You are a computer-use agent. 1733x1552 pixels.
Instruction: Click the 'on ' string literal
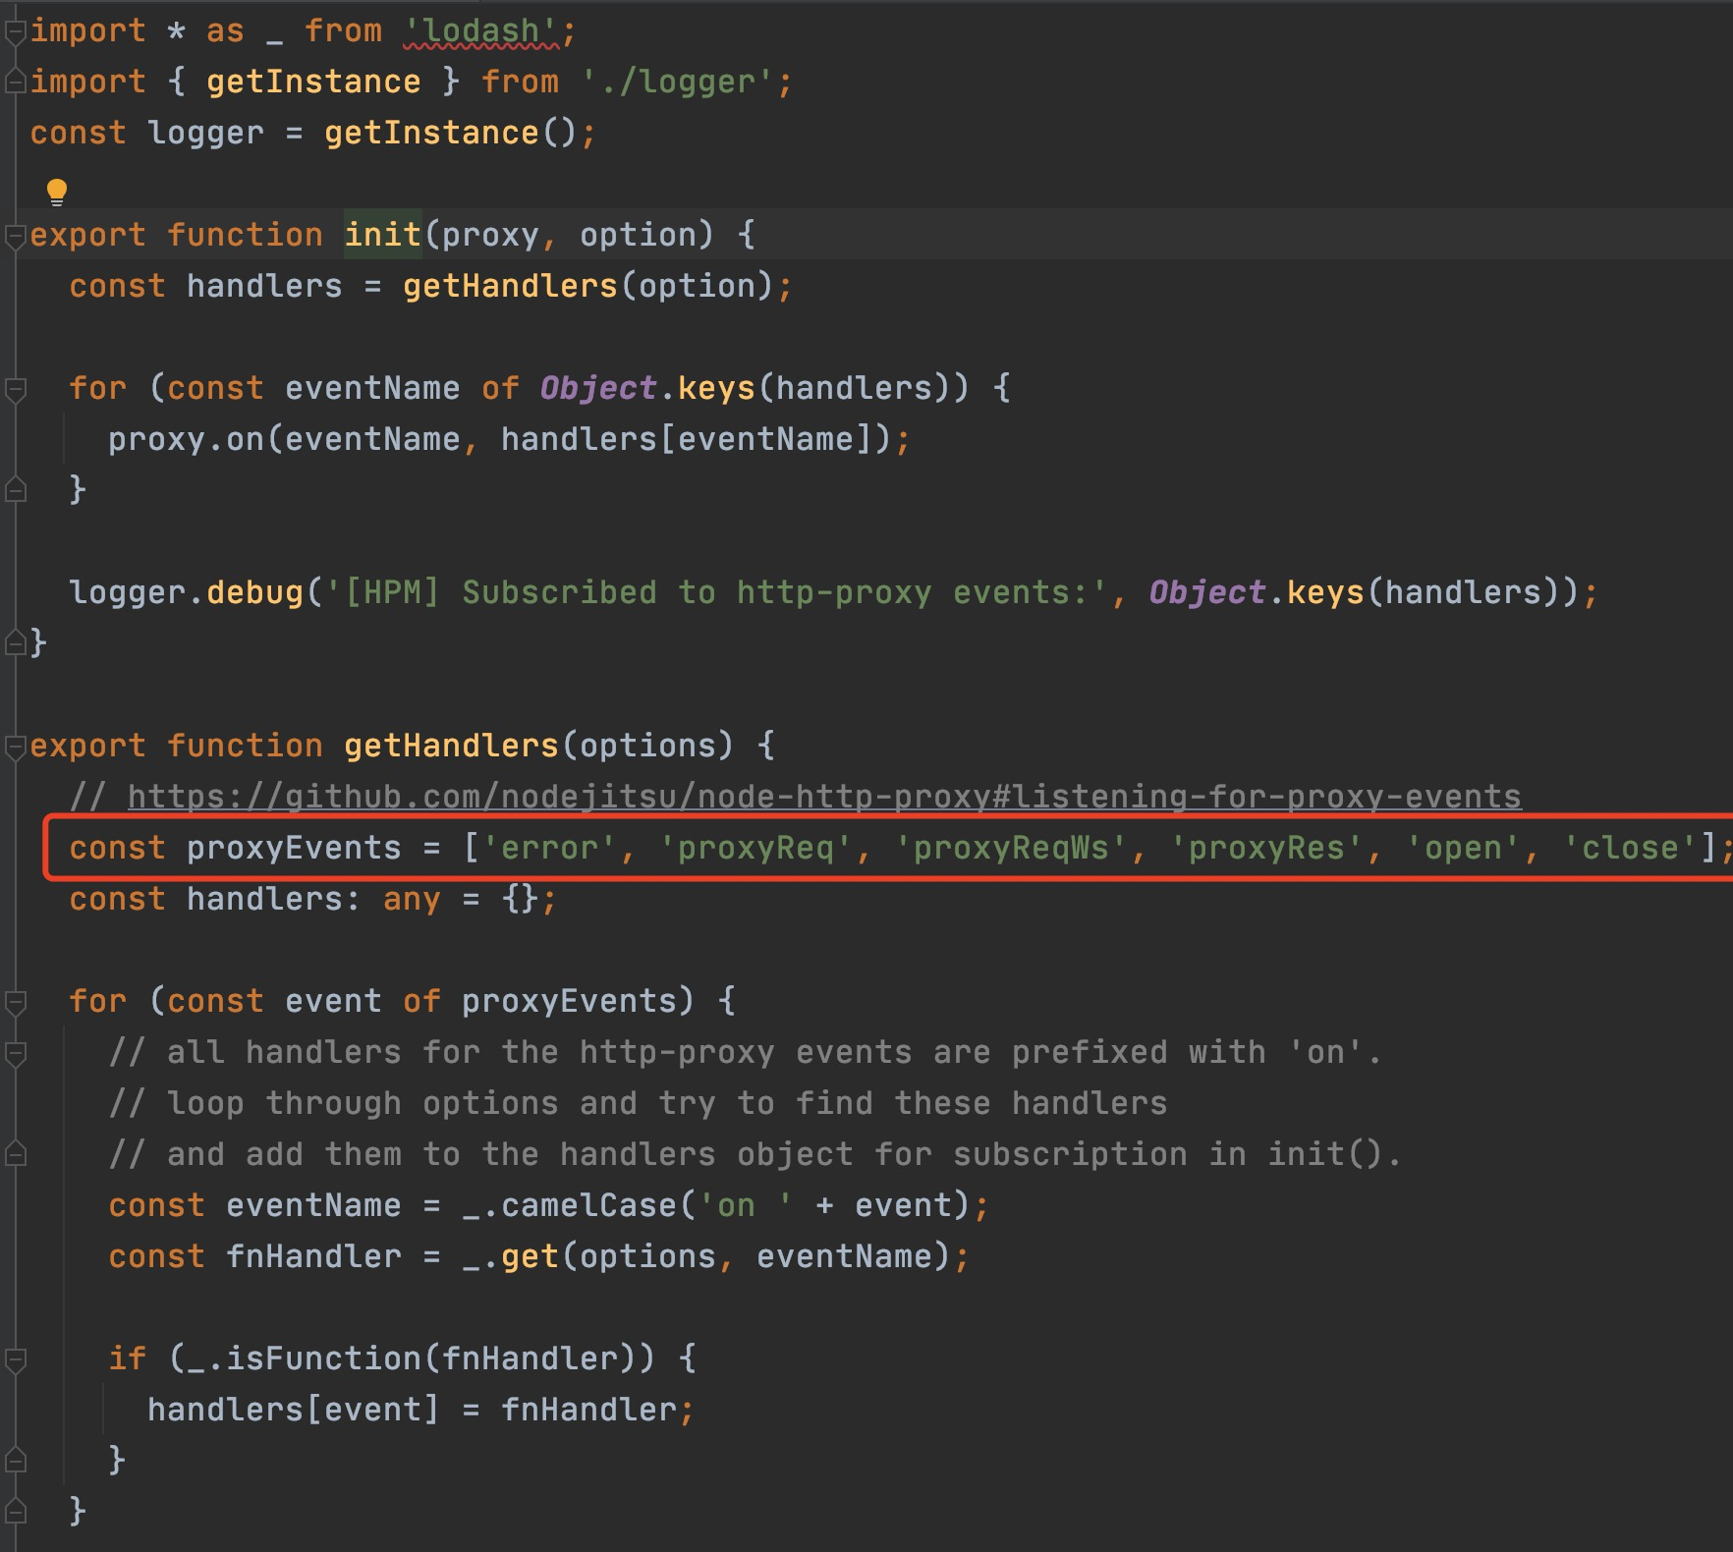coord(746,1206)
